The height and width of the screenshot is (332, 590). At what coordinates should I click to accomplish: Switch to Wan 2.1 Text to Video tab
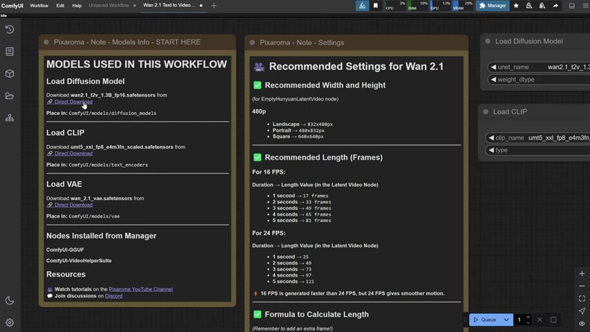pyautogui.click(x=169, y=6)
